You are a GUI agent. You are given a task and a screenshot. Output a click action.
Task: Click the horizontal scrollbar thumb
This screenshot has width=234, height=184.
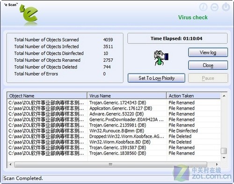click(111, 164)
